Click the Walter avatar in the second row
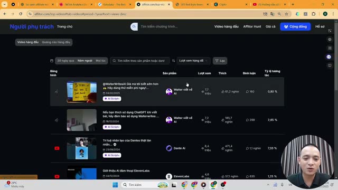 [169, 120]
